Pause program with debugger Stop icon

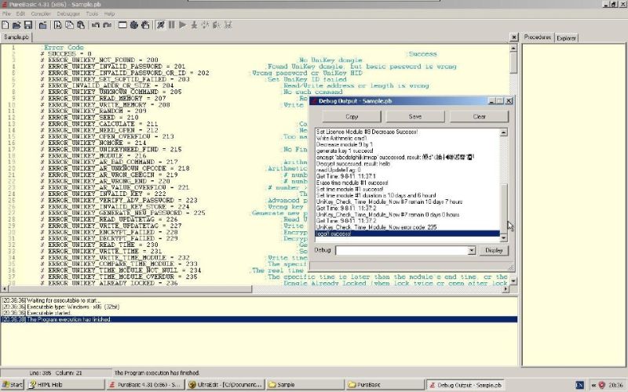[171, 25]
